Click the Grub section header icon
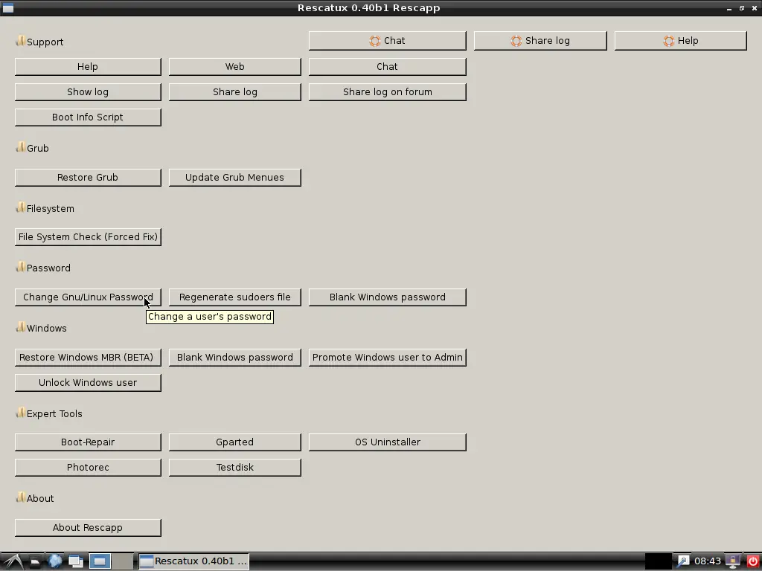The width and height of the screenshot is (762, 571). coord(20,146)
